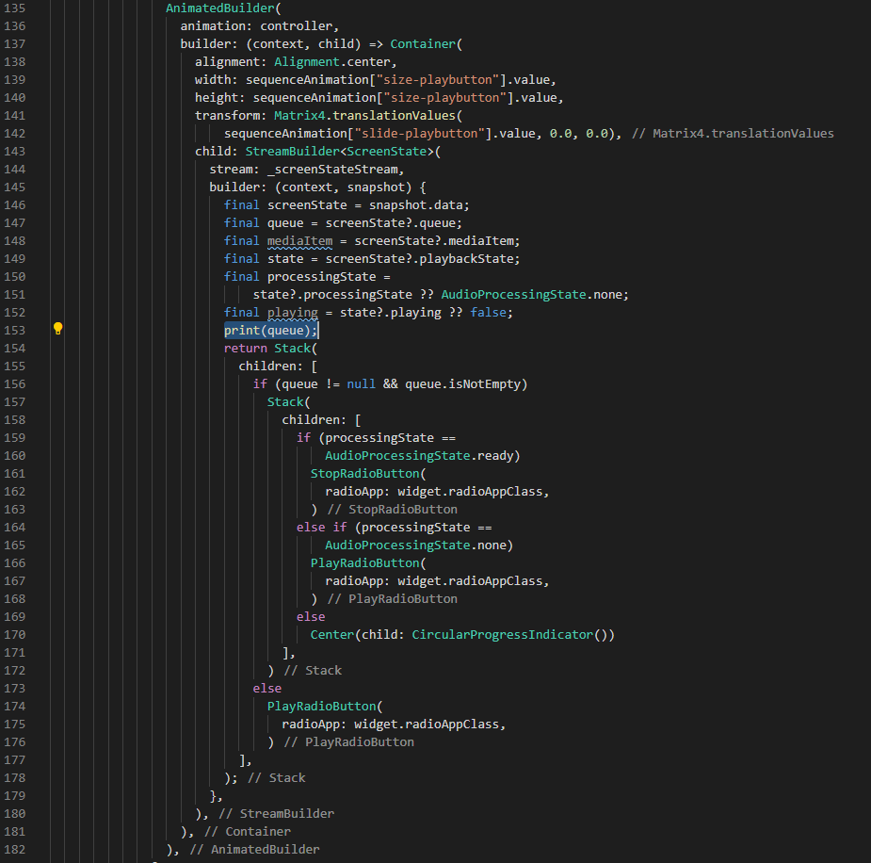Screen dimensions: 871x863
Task: Click the highlighted print(queue); statement
Action: pyautogui.click(x=271, y=330)
